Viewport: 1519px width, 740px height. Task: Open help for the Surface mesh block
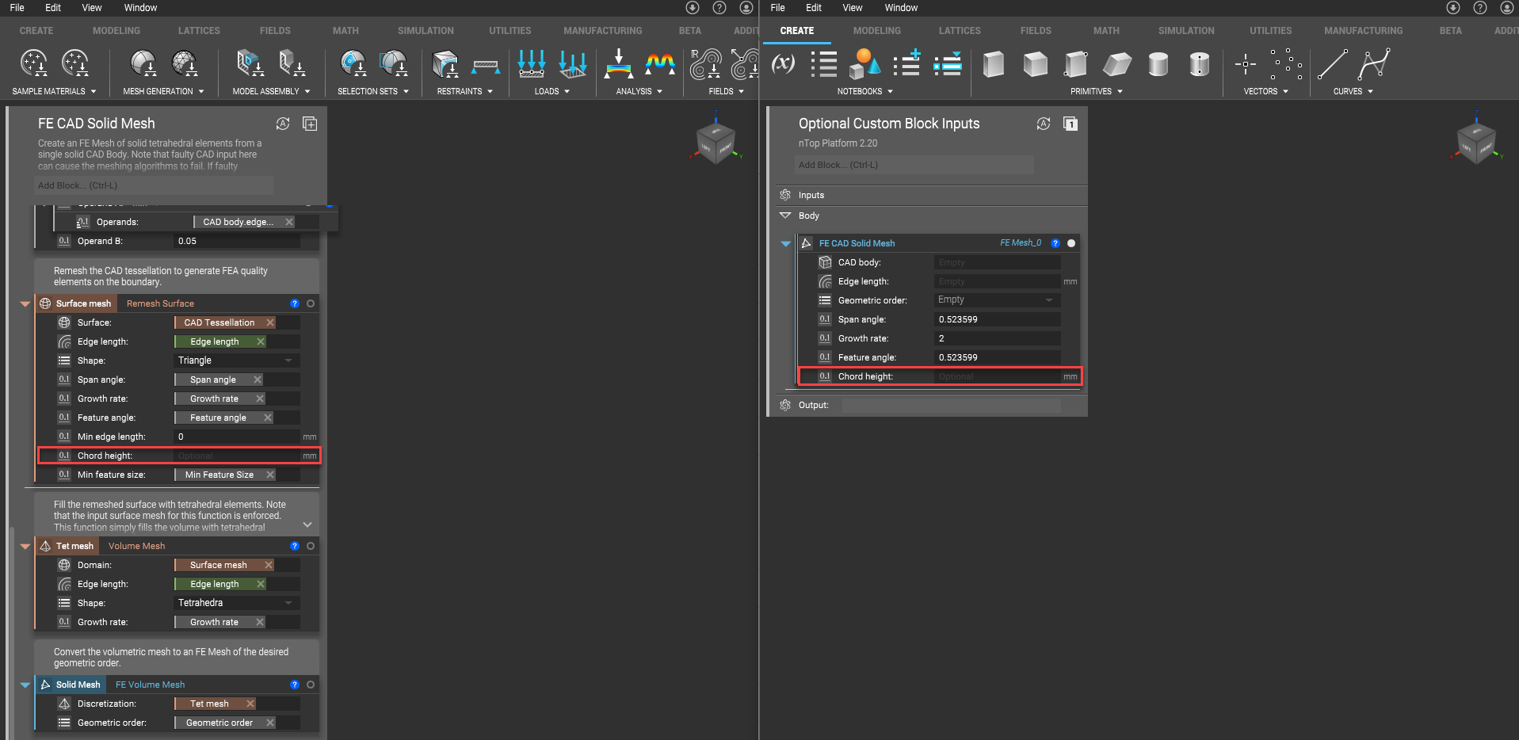click(x=295, y=303)
